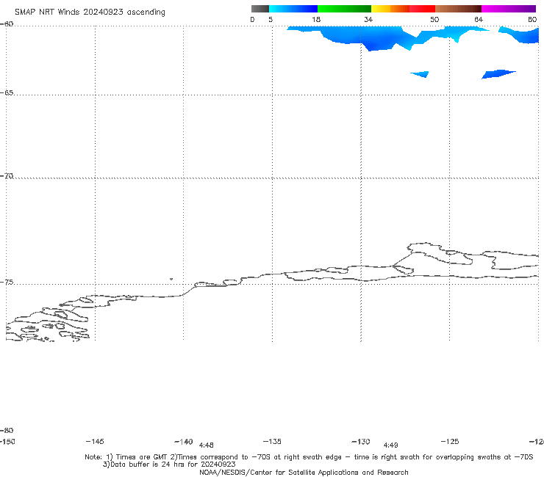Click the blue segment of the colorbar
This screenshot has height=477, width=544.
(x=293, y=9)
